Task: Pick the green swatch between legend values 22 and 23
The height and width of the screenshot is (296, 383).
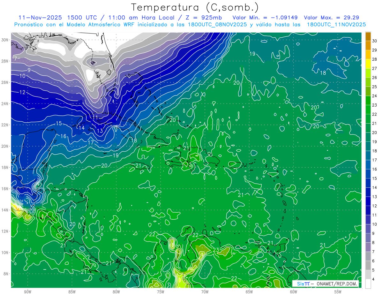Action: pyautogui.click(x=368, y=110)
